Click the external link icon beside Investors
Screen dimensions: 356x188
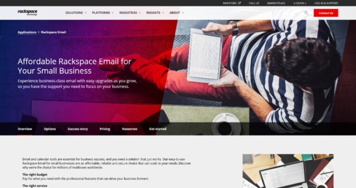pos(239,3)
